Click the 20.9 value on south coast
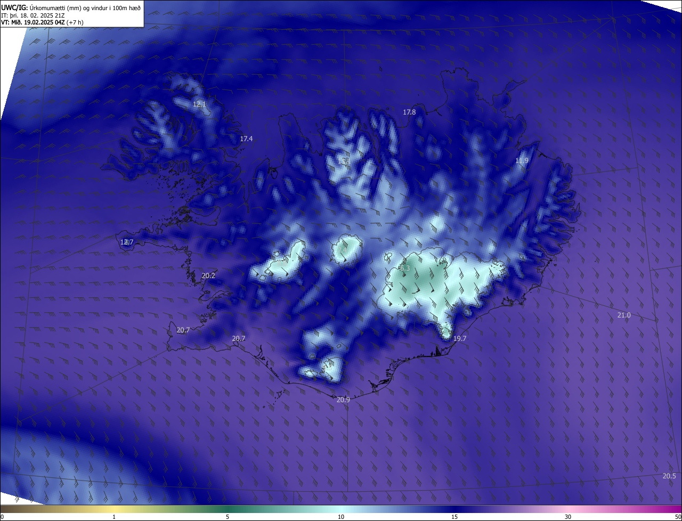This screenshot has width=682, height=521. coord(343,400)
